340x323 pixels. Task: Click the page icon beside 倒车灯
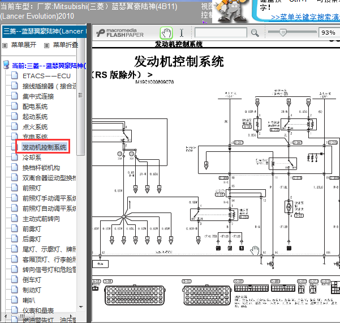(x=15, y=280)
